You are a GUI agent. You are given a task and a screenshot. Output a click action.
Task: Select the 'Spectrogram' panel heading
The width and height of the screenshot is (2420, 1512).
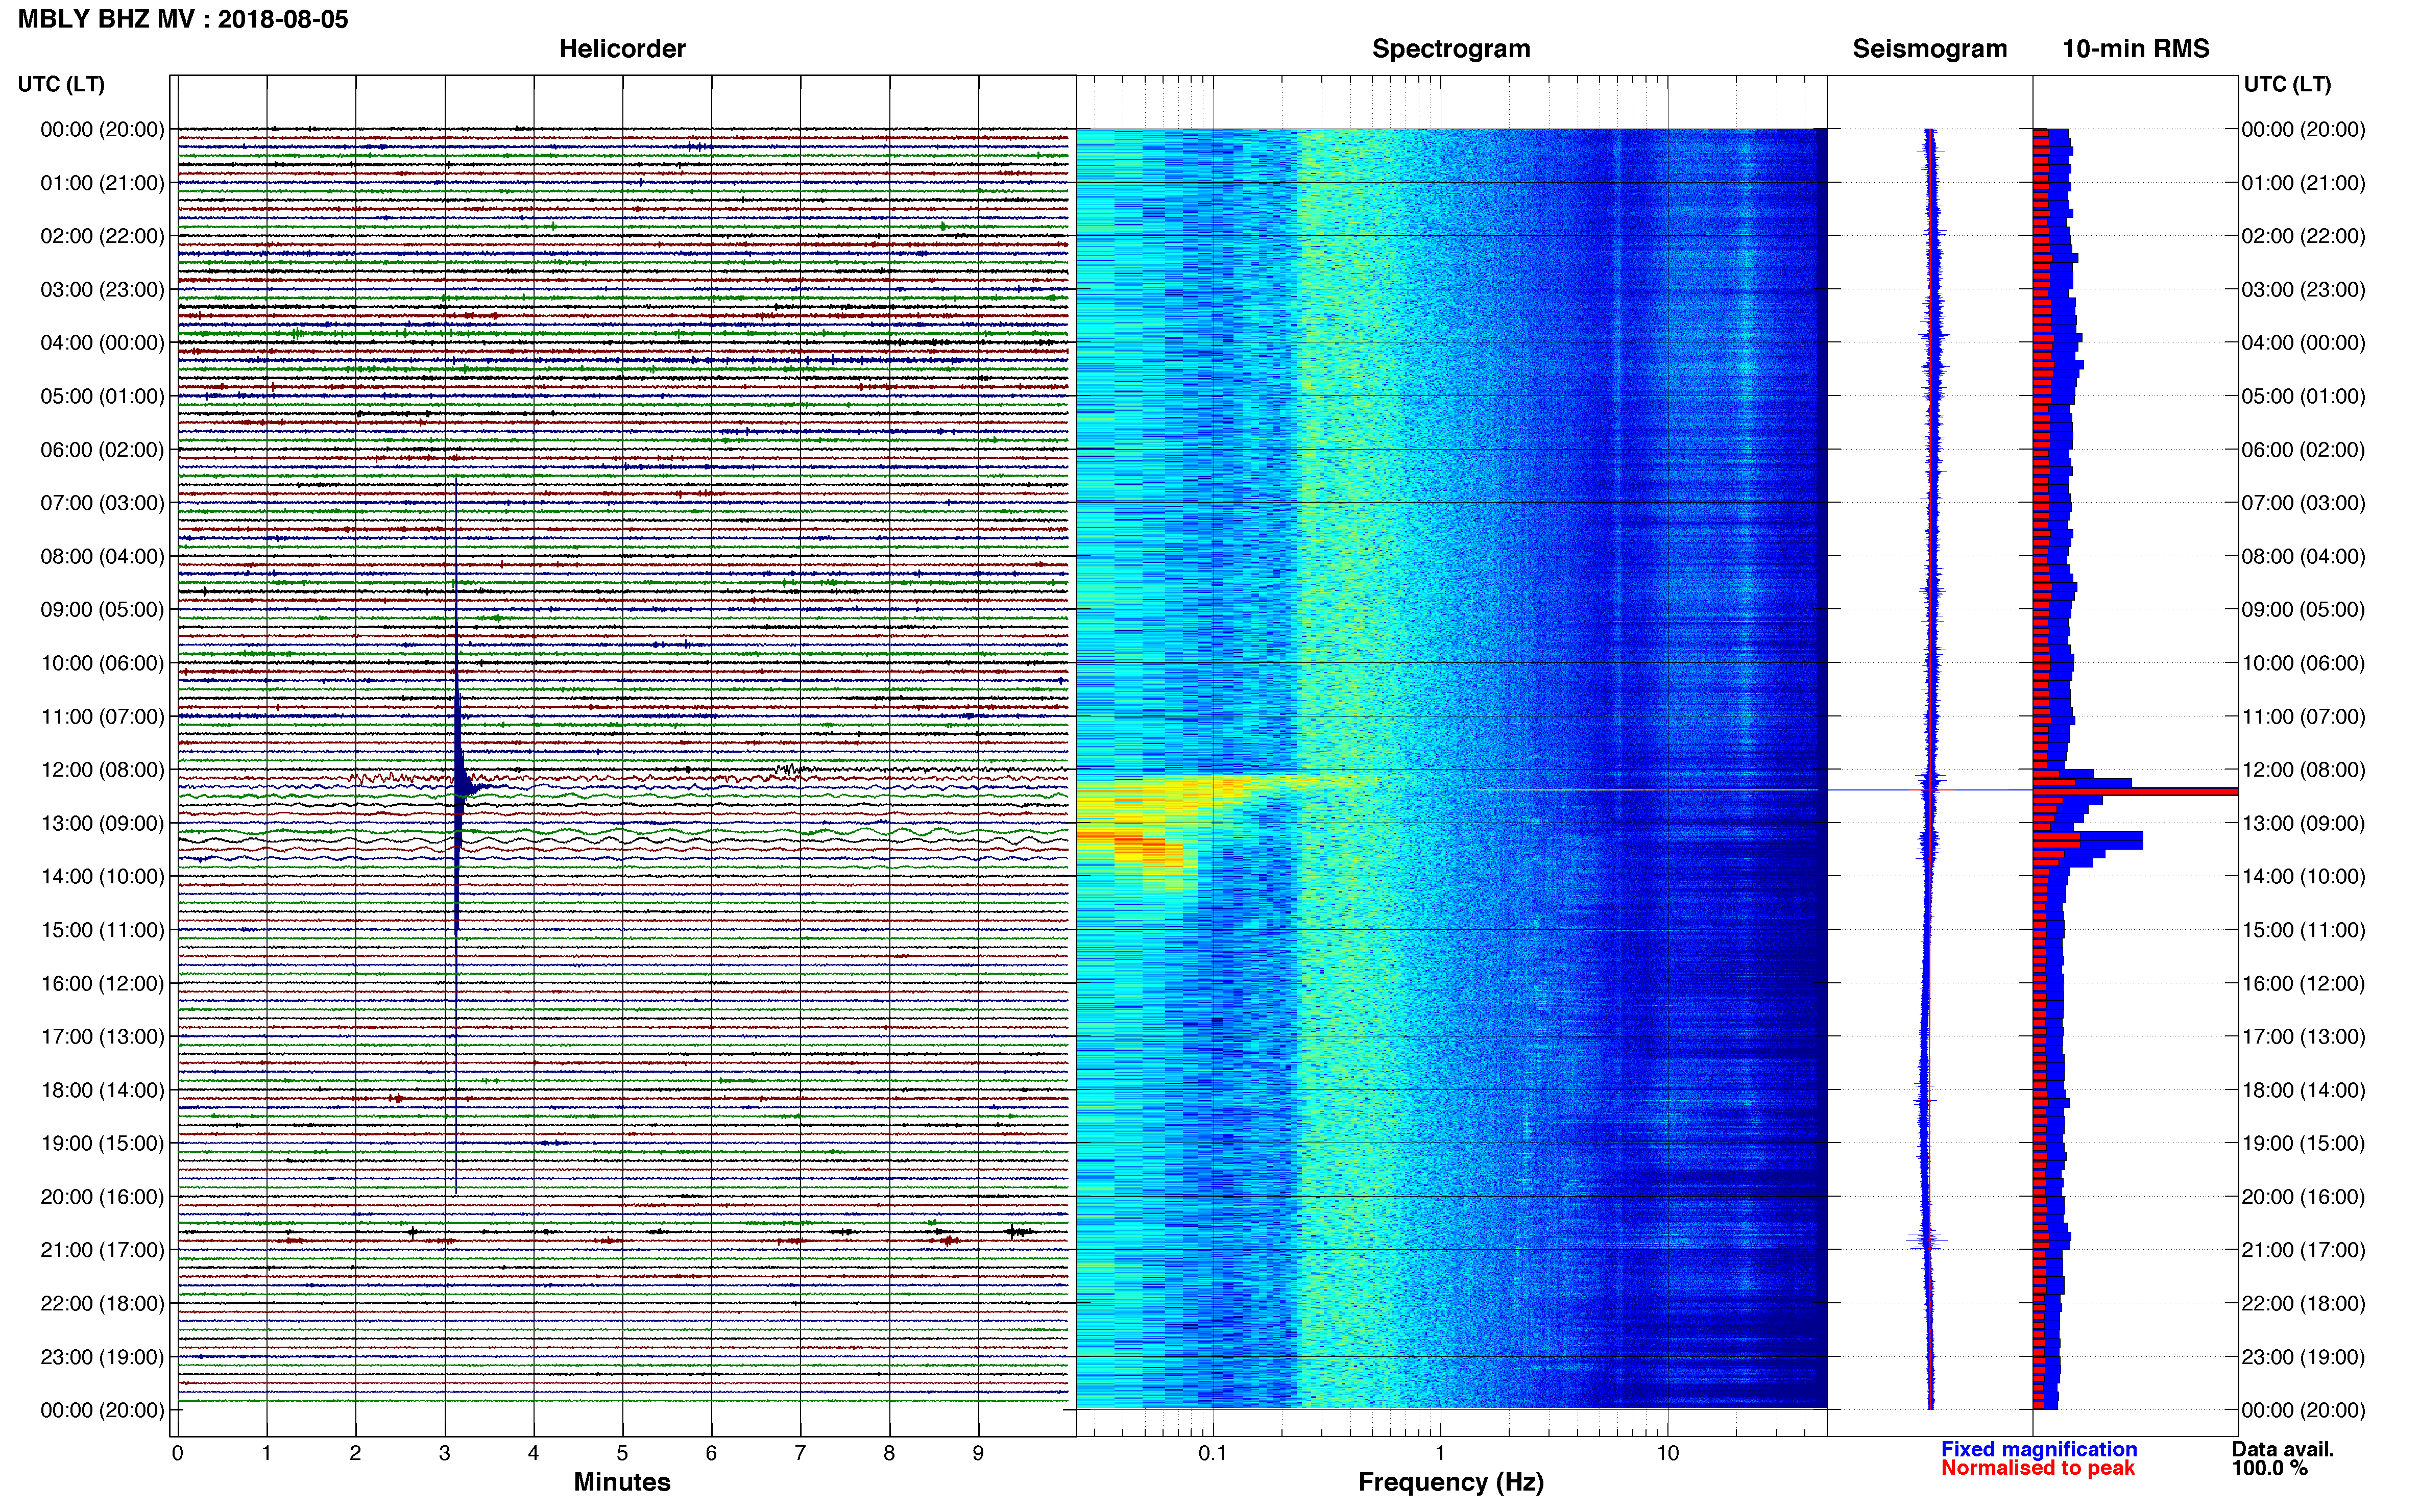(x=1450, y=48)
